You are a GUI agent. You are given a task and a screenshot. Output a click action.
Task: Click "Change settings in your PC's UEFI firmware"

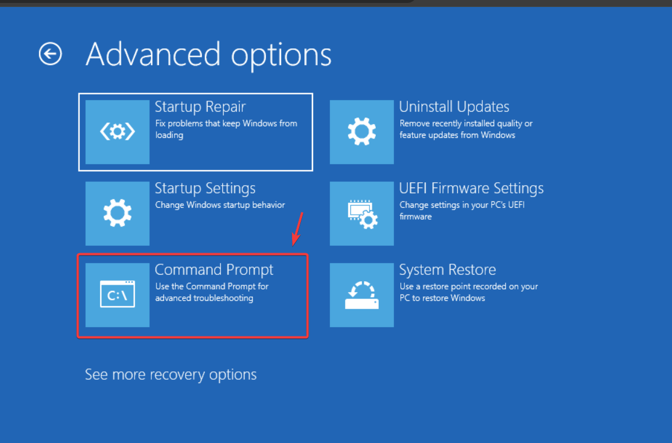click(462, 211)
